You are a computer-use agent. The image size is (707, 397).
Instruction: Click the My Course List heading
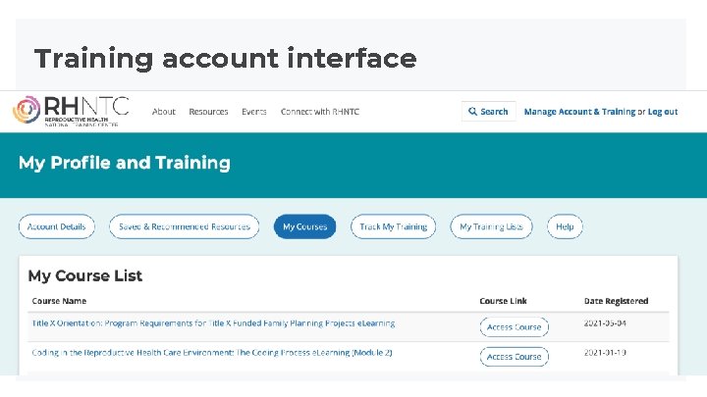pos(85,275)
